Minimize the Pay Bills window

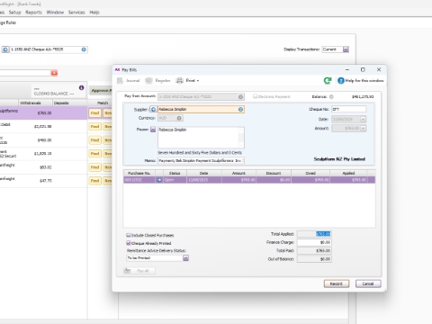pos(347,69)
